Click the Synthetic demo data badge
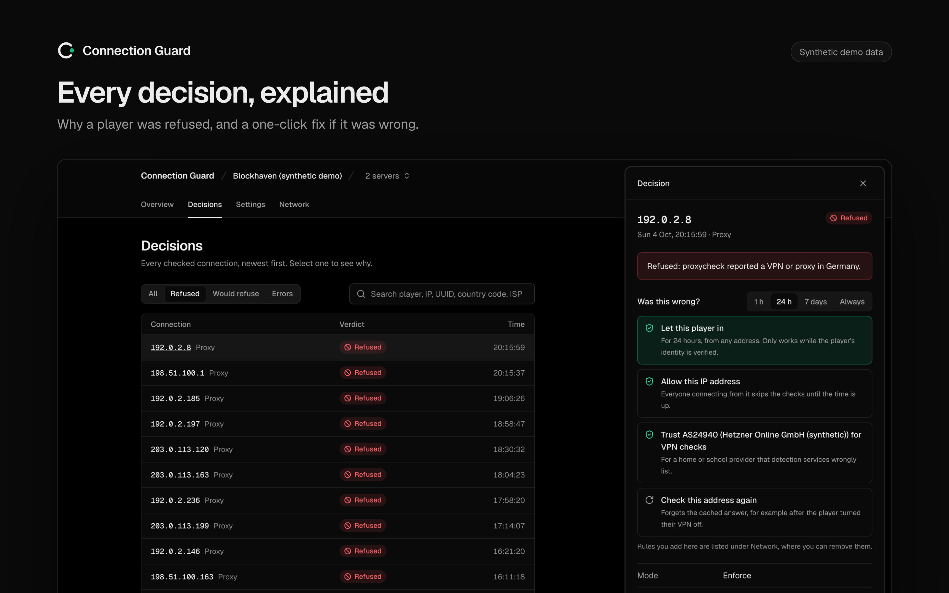Screen dimensions: 949x593 (x=841, y=52)
